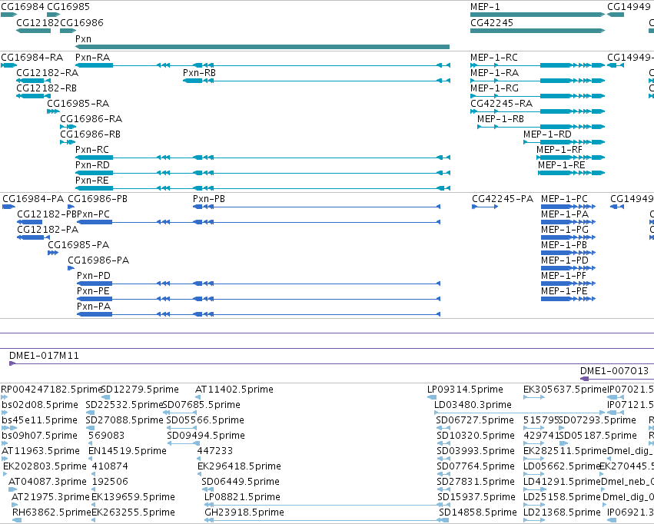The height and width of the screenshot is (524, 654).
Task: Select transcript label Pxn-RA
Action: (92, 58)
